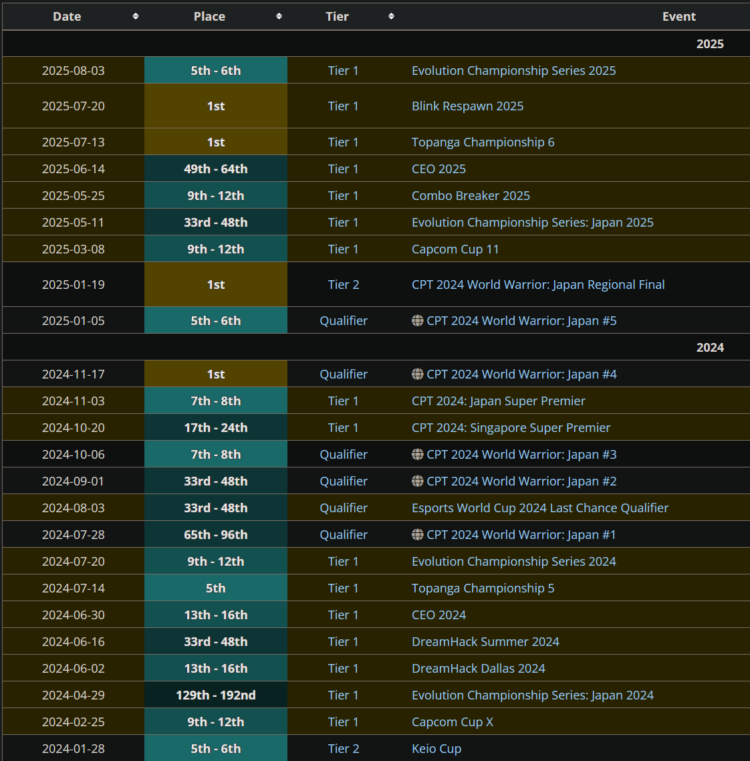This screenshot has height=761, width=750.
Task: Click globe icon beside CPT Japan #2
Action: tap(417, 481)
